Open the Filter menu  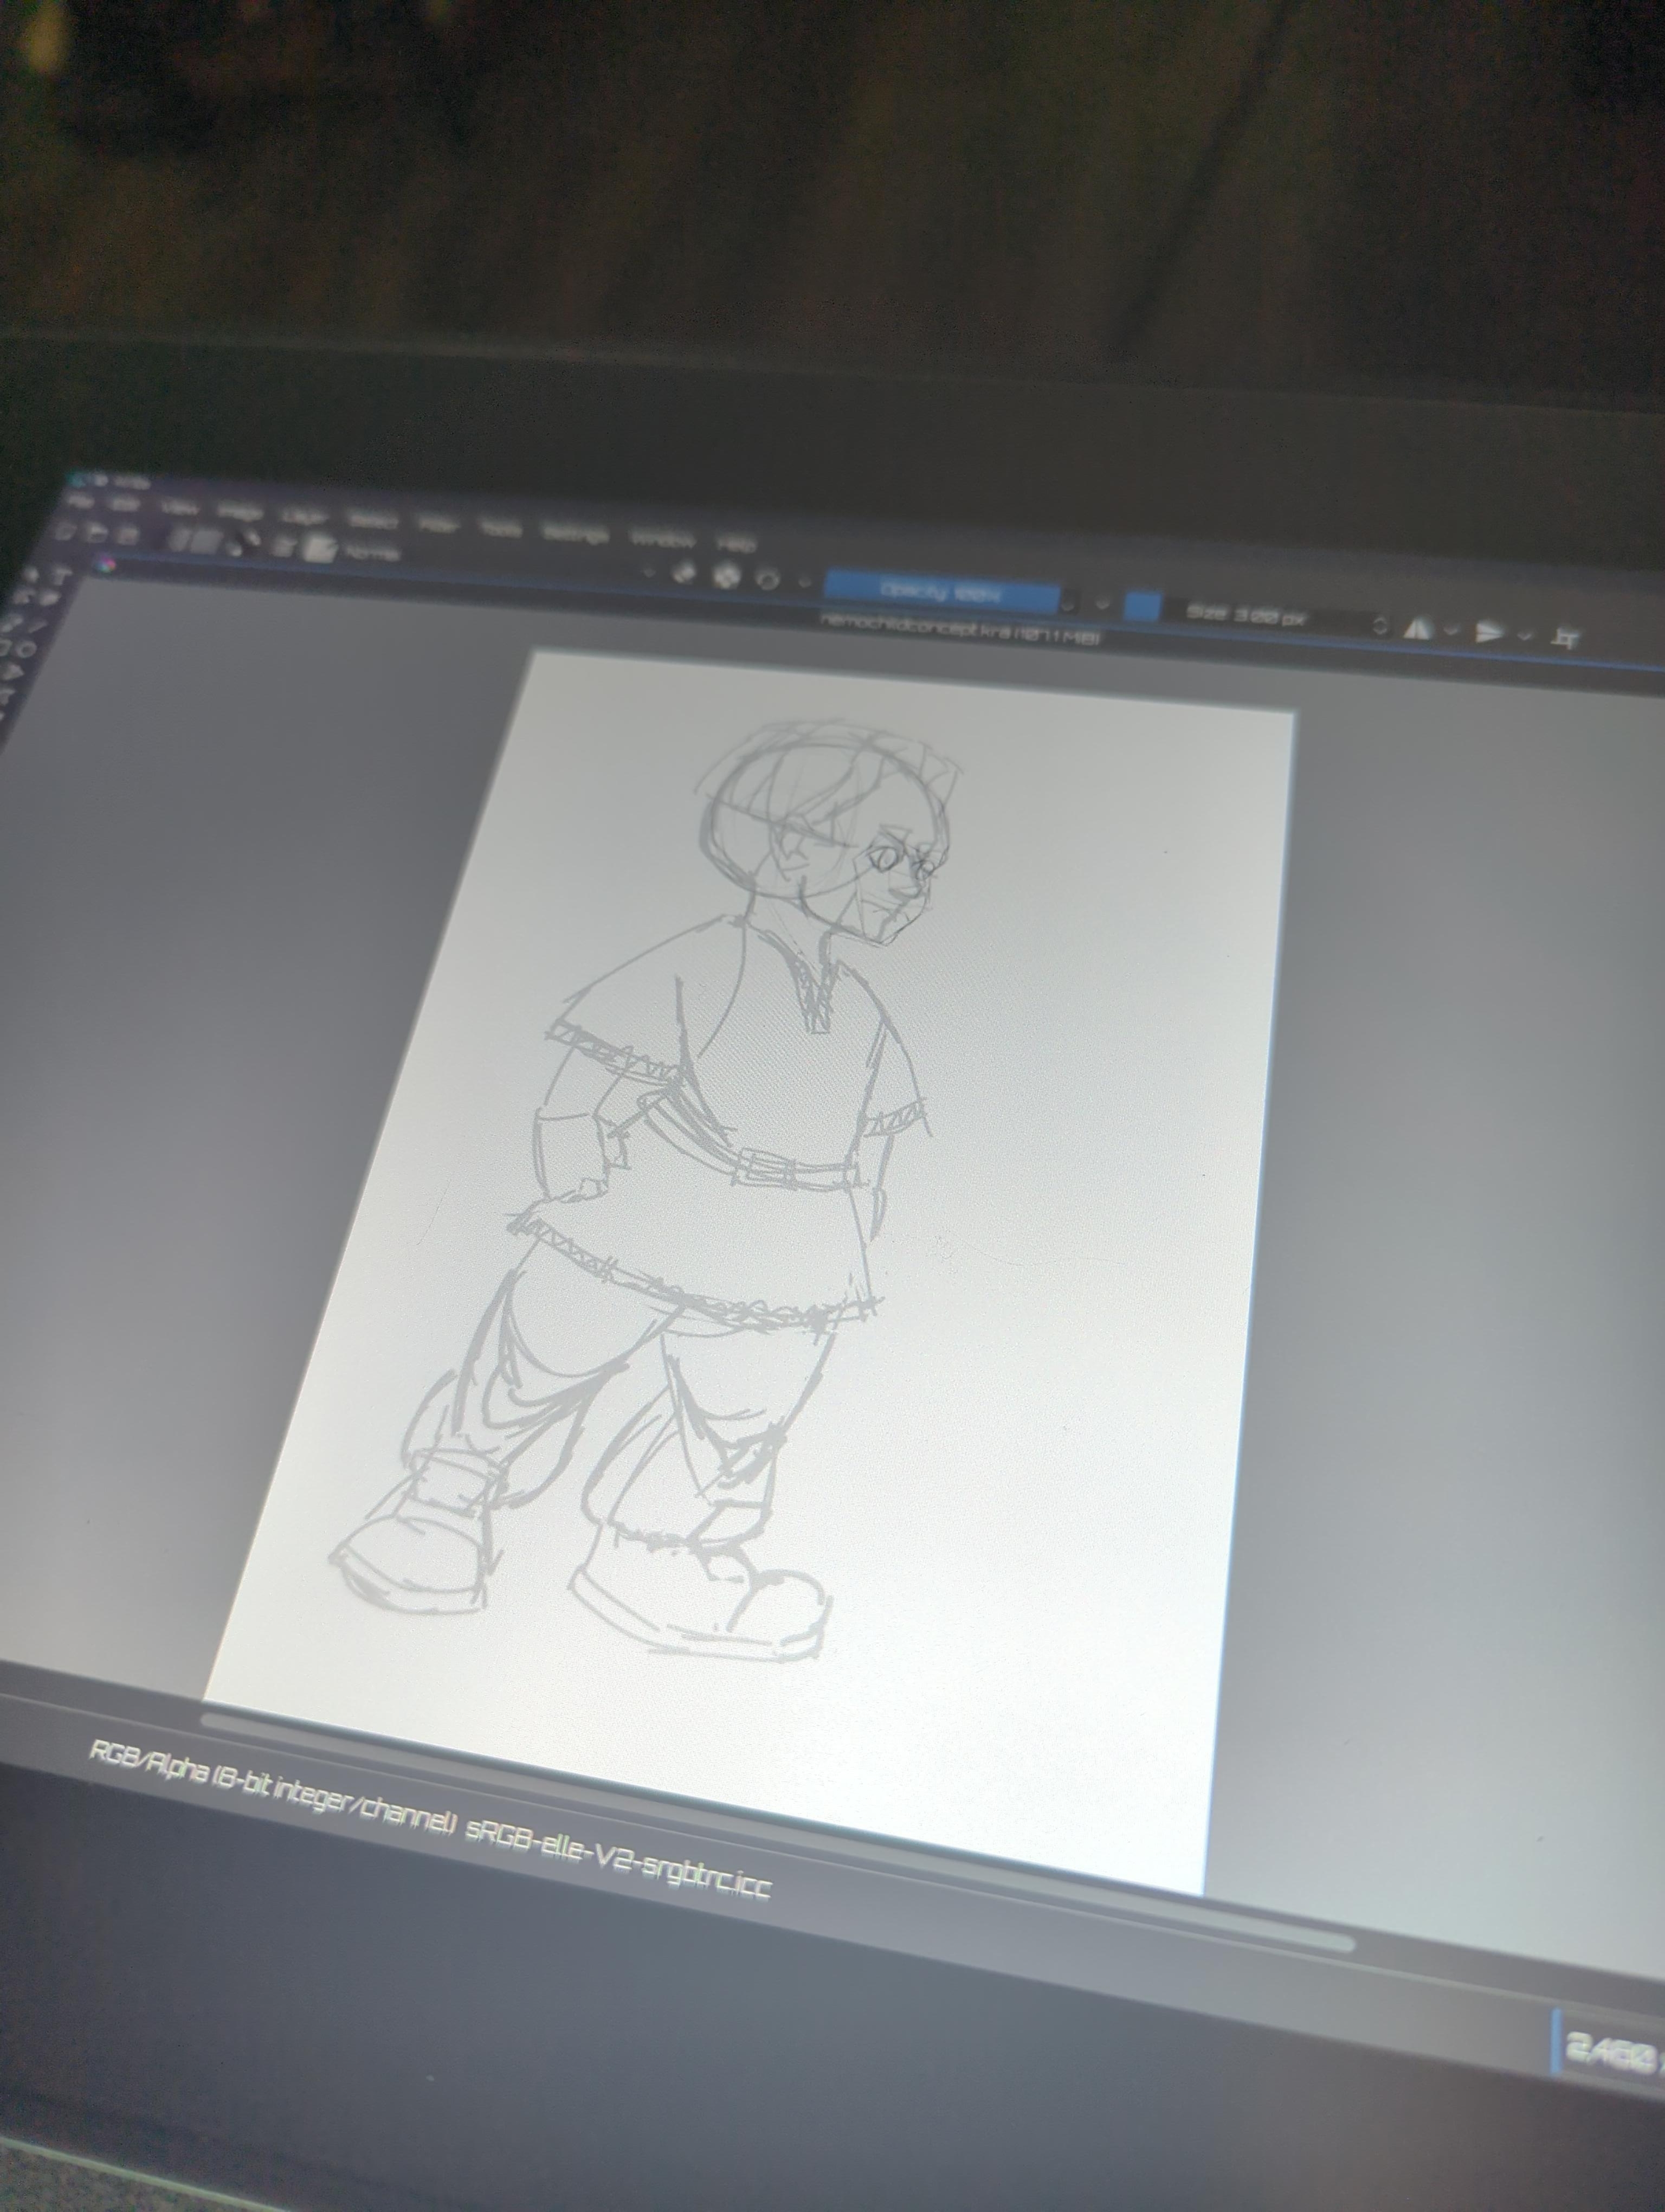438,525
